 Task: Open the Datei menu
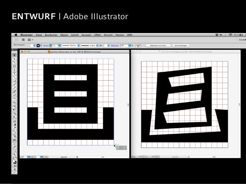[x=39, y=35]
